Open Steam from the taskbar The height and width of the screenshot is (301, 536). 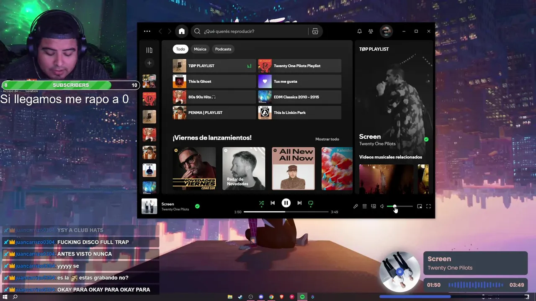tap(240, 297)
